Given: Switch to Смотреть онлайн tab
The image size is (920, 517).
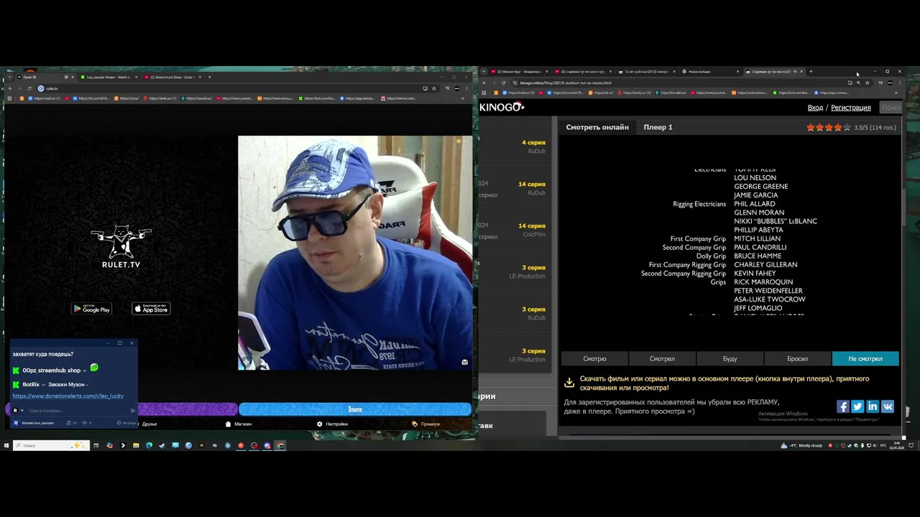Looking at the screenshot, I should point(597,127).
